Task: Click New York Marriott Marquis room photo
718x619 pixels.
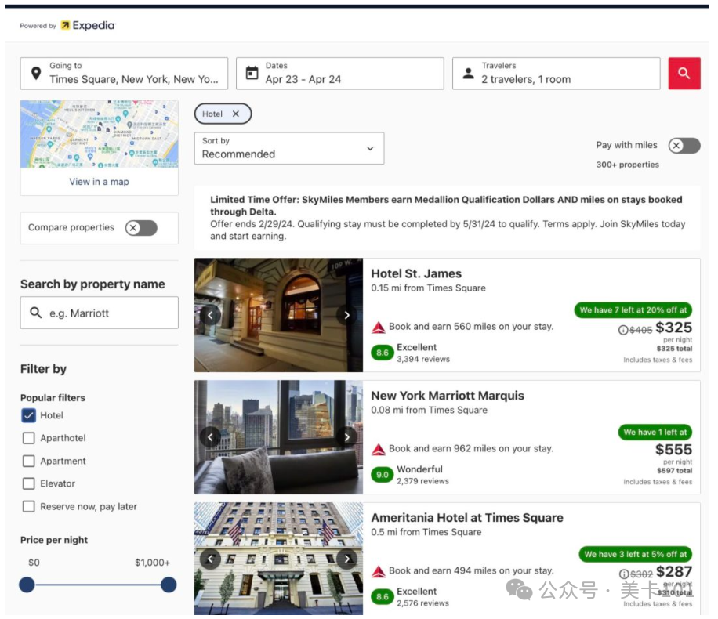Action: pyautogui.click(x=278, y=436)
